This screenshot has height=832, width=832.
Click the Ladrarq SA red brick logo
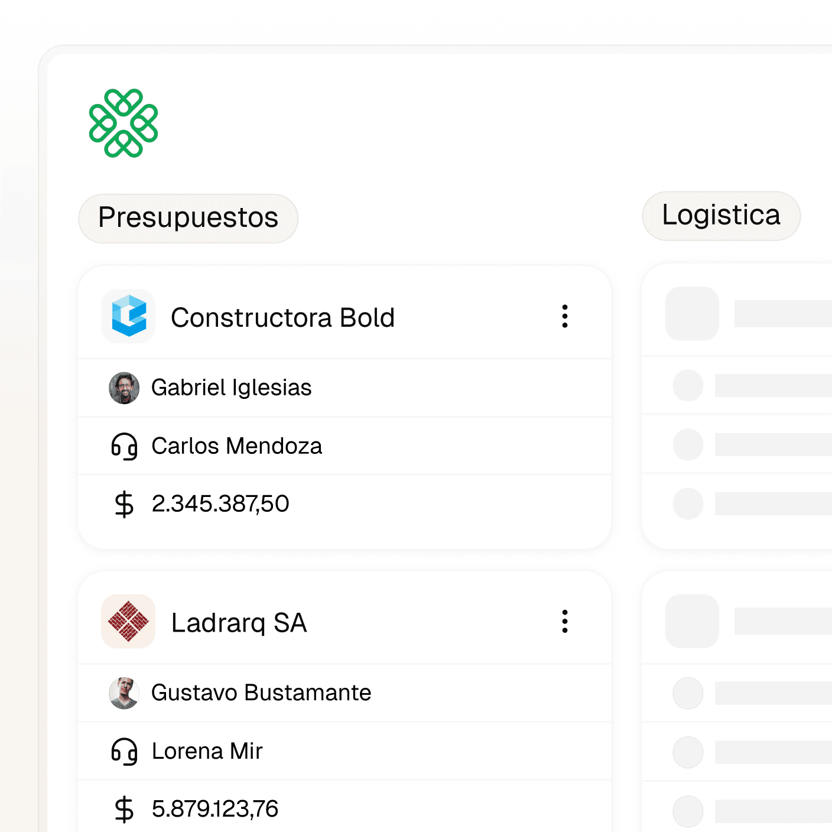click(128, 622)
